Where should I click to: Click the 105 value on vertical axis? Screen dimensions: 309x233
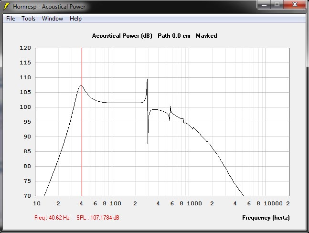point(25,92)
